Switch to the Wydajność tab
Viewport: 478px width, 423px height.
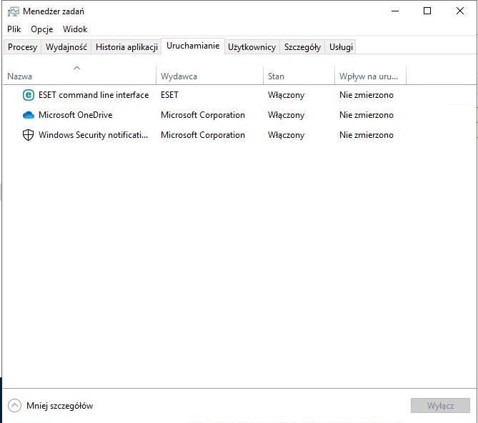tap(66, 47)
